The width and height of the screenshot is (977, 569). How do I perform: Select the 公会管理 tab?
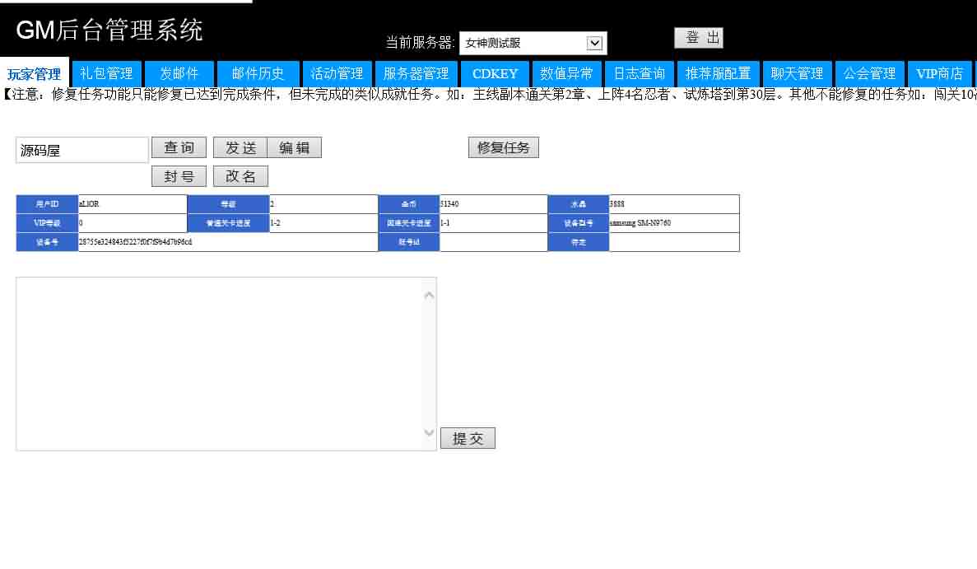[x=870, y=73]
